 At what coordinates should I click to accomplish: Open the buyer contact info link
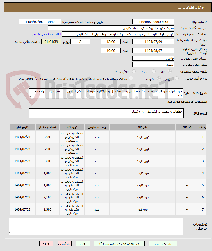46,34
